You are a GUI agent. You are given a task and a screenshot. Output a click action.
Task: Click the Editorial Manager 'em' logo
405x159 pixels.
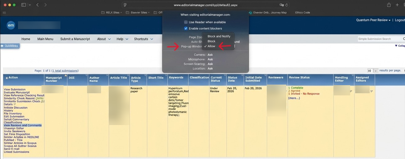(11, 25)
